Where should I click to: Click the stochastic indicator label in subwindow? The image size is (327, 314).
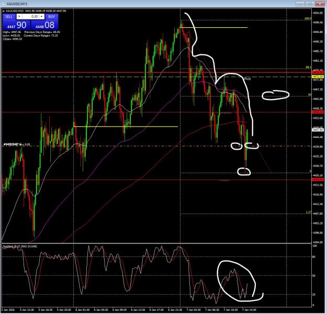pos(20,246)
